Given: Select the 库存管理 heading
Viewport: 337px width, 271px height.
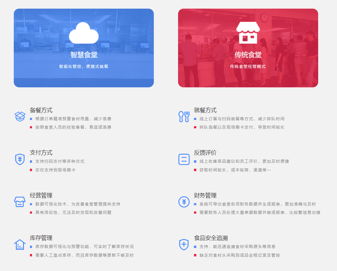Looking at the screenshot, I should (41, 238).
